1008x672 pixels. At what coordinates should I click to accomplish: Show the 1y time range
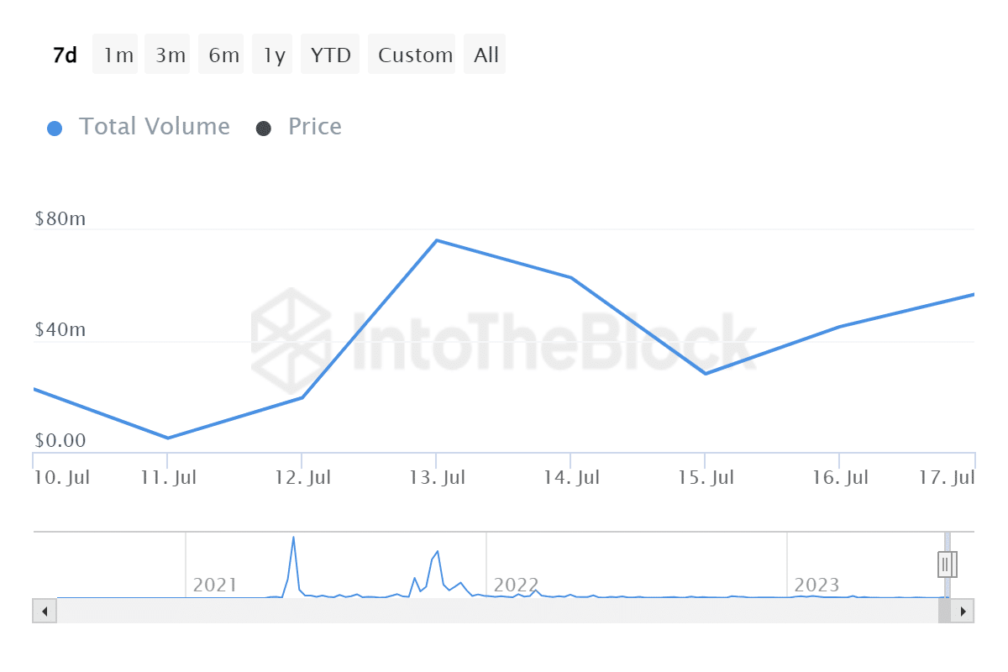click(274, 55)
